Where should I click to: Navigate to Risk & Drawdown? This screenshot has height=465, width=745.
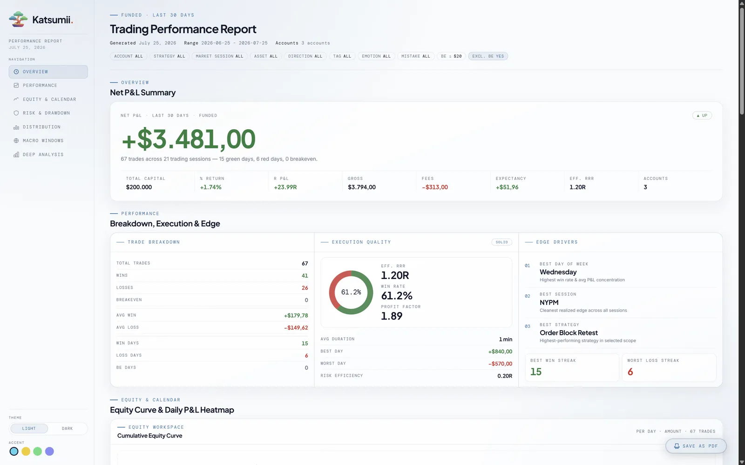(48, 113)
